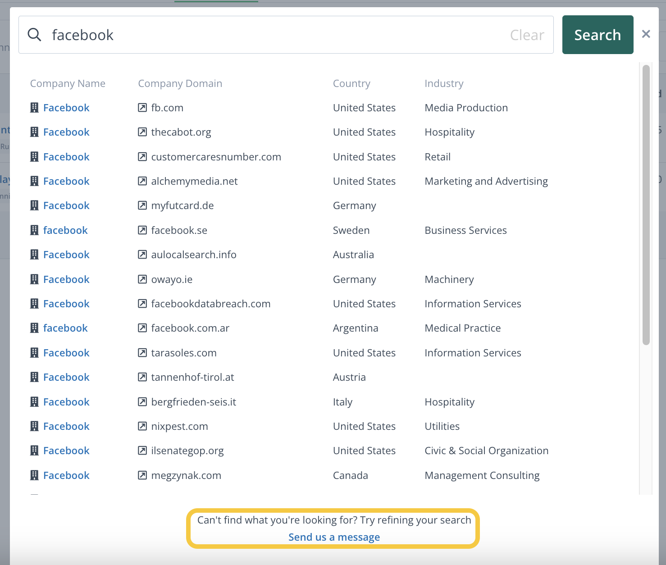This screenshot has width=666, height=565.
Task: Click building icon in the facebook.se row
Action: point(34,230)
